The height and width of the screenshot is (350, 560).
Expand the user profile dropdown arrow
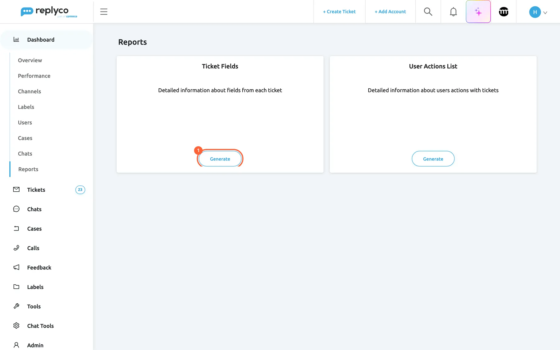[545, 13]
